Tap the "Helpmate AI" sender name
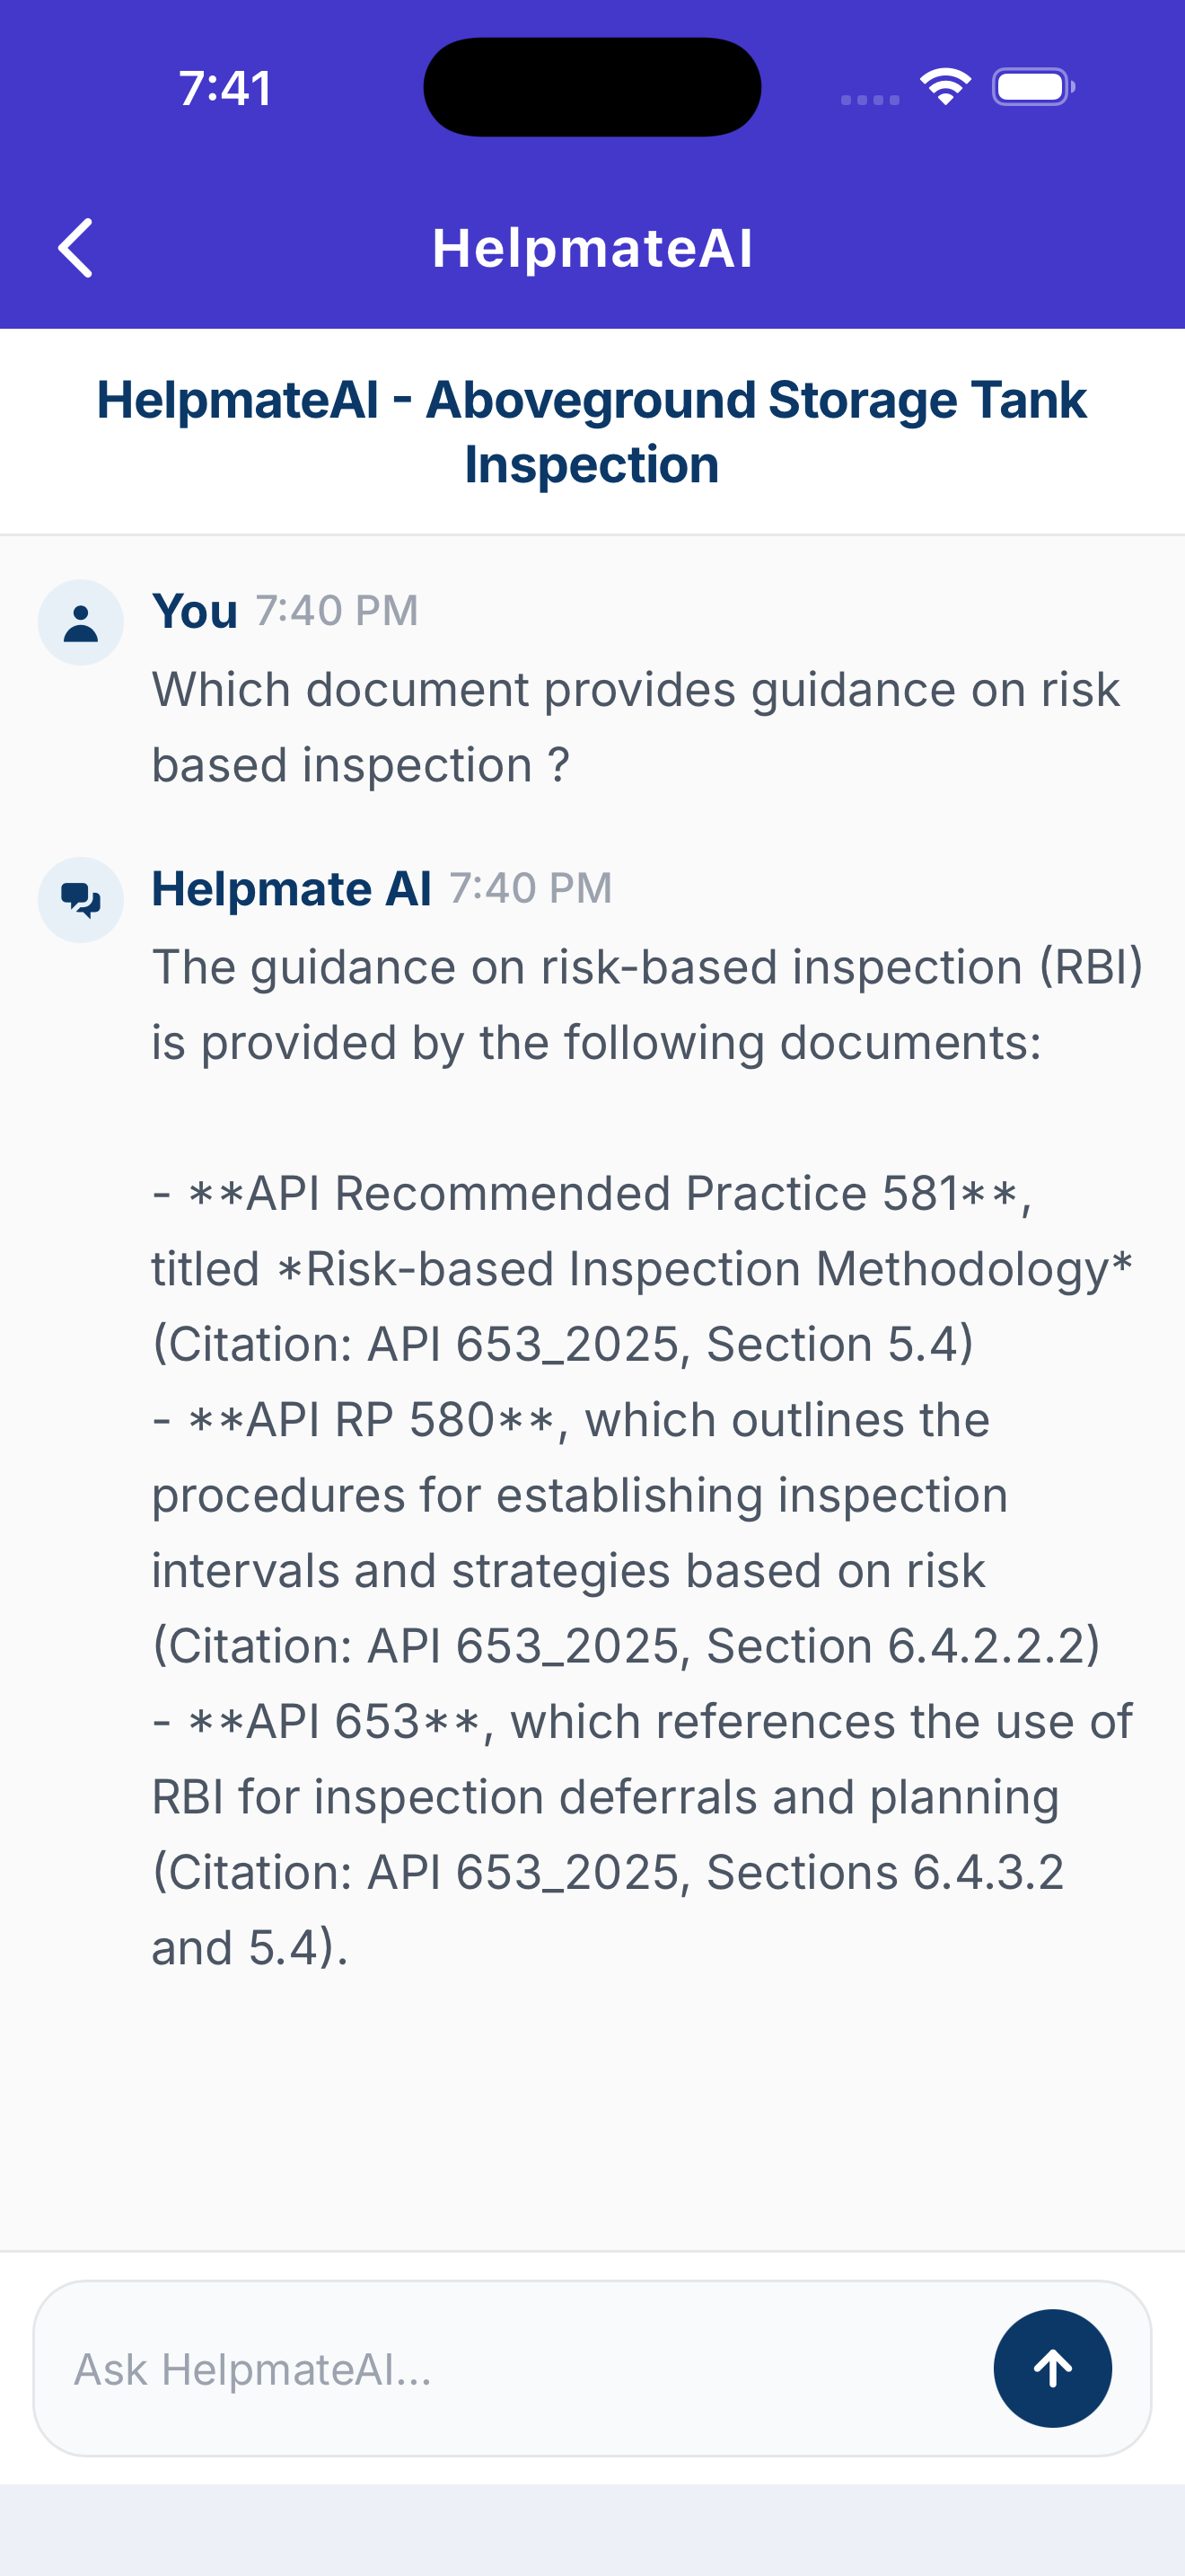 tap(292, 888)
